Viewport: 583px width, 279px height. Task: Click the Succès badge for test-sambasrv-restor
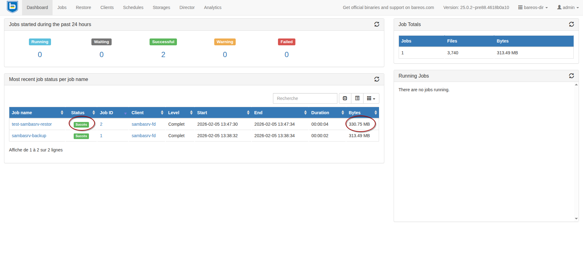click(81, 124)
